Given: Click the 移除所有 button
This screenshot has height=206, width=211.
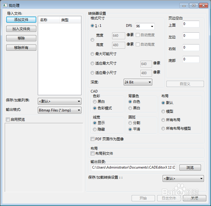Looking at the screenshot, I should (21, 47).
